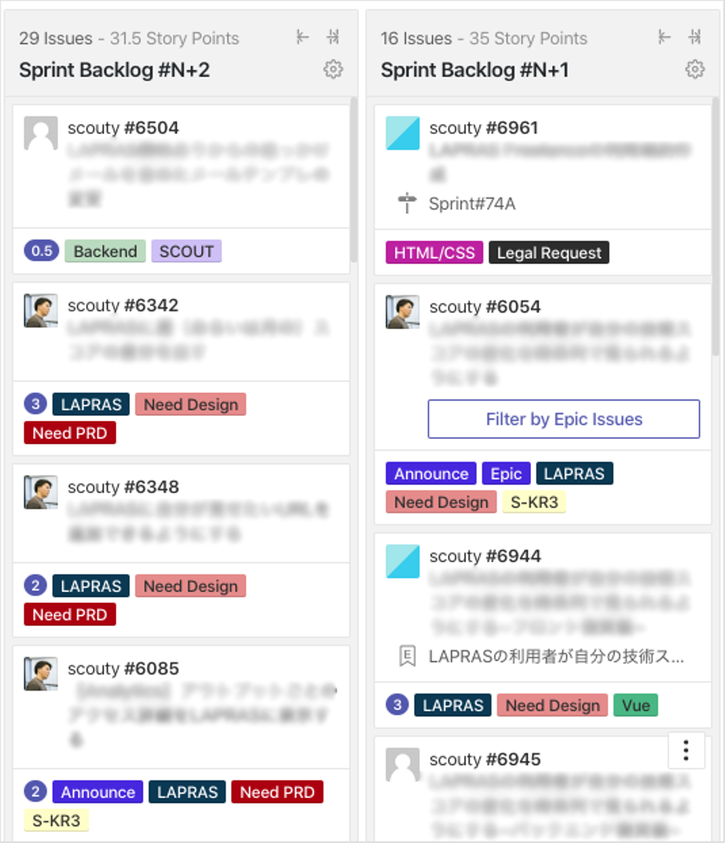Click the 0.5 story point badge on #6504

42,251
